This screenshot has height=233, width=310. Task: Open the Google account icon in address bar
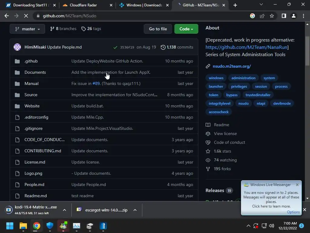(252, 16)
